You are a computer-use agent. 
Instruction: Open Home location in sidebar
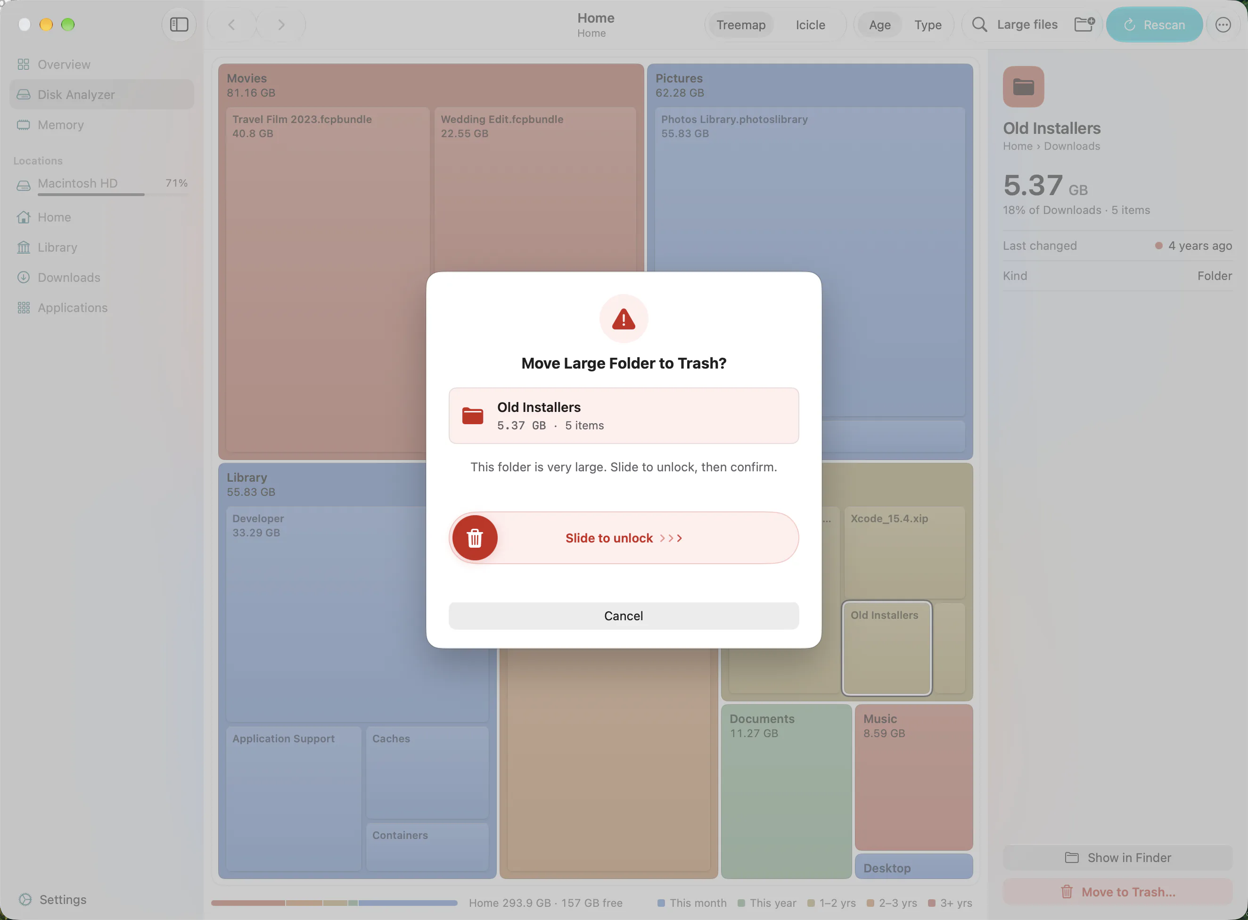coord(102,217)
